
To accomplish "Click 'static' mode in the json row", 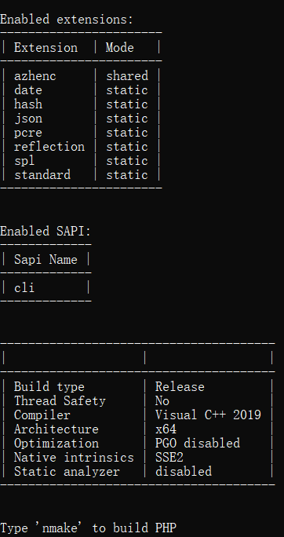I will click(127, 119).
